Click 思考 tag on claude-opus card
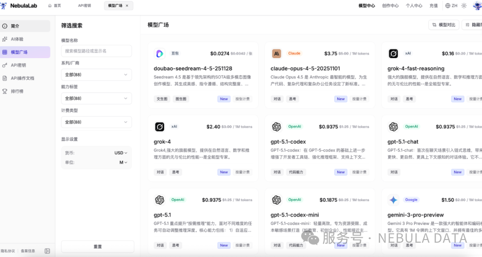Screen dimensions: 482x257 [292, 99]
